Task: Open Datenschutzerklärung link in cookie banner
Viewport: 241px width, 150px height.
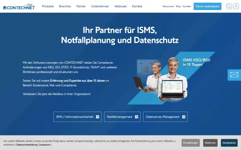Action: 27,145
